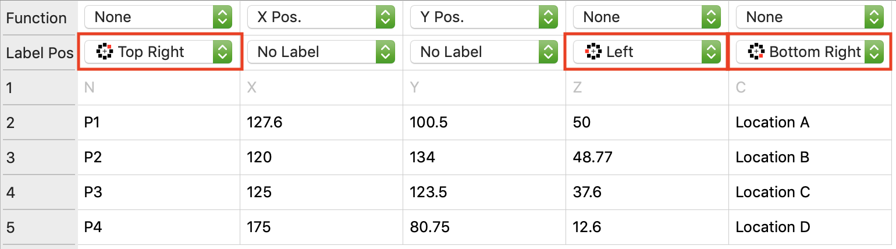The image size is (896, 249).
Task: Open the Left label position dropdown
Action: tap(710, 52)
